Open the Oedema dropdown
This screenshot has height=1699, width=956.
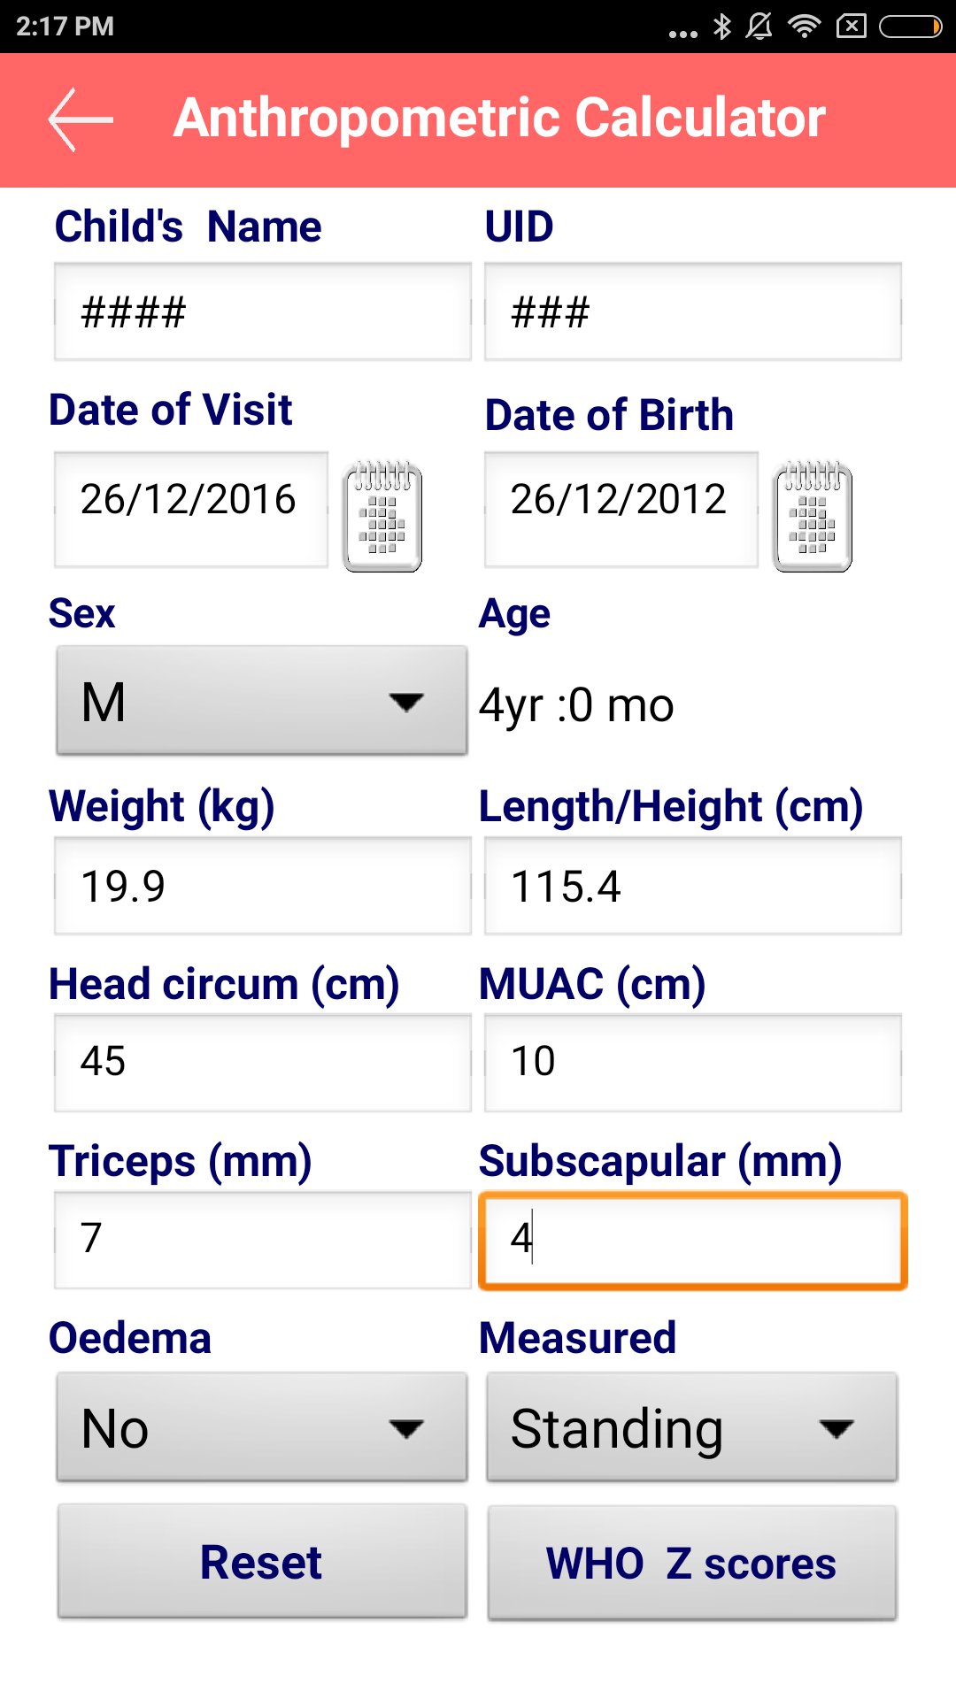(262, 1426)
